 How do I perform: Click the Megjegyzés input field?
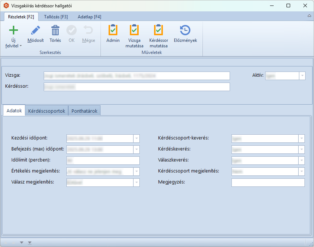(268, 182)
